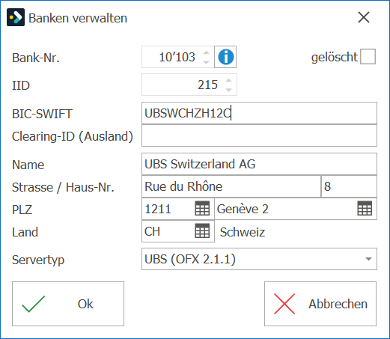Image resolution: width=390 pixels, height=339 pixels.
Task: Click the Servertyp label
Action: point(38,260)
